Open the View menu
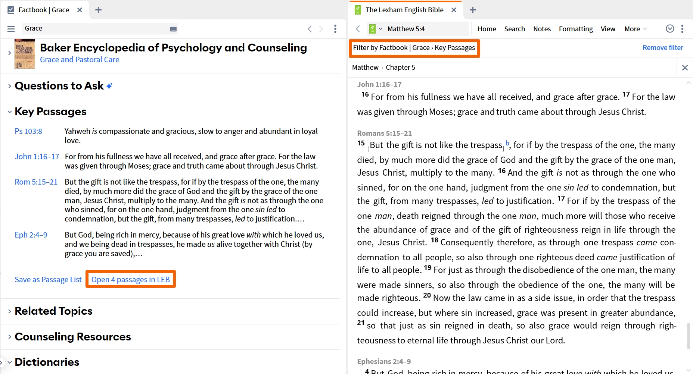The image size is (693, 374). click(608, 29)
